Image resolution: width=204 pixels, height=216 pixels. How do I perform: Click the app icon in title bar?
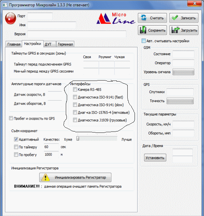coord(4,5)
